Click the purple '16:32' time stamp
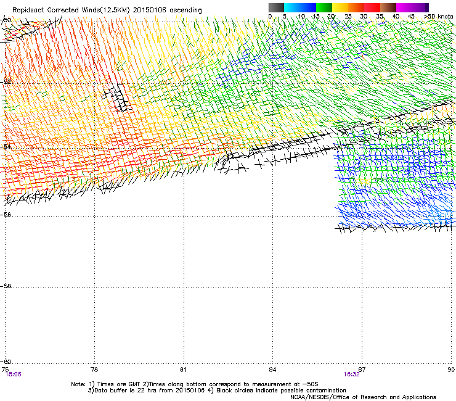Screen dimensions: 456x401 tap(351, 374)
